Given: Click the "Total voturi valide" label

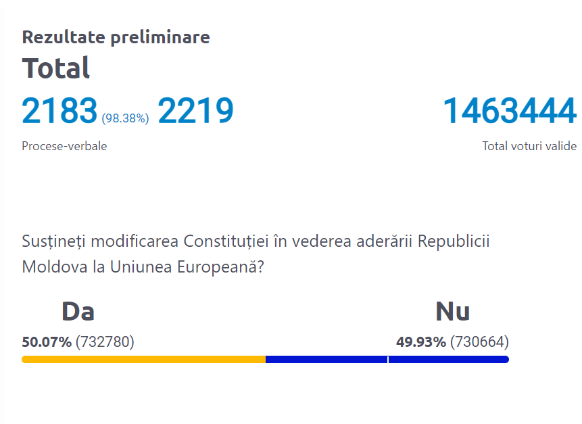Looking at the screenshot, I should point(529,146).
